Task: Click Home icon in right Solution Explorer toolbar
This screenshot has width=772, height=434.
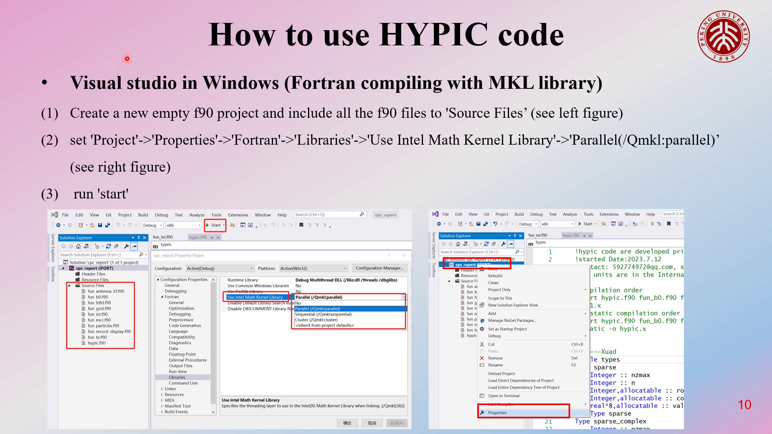Action: 458,244
